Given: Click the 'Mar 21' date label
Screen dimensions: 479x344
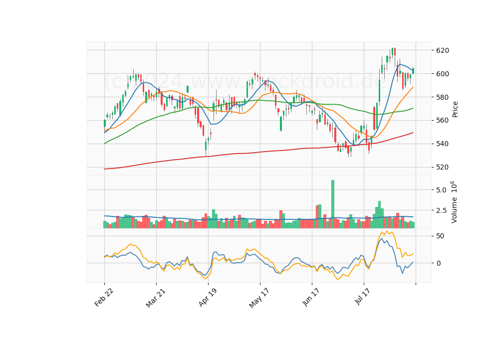Looking at the screenshot, I should pyautogui.click(x=156, y=298).
